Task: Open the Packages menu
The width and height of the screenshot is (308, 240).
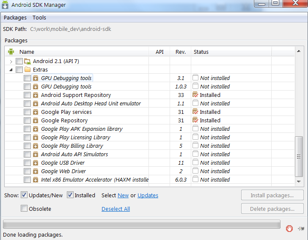Action: (15, 18)
